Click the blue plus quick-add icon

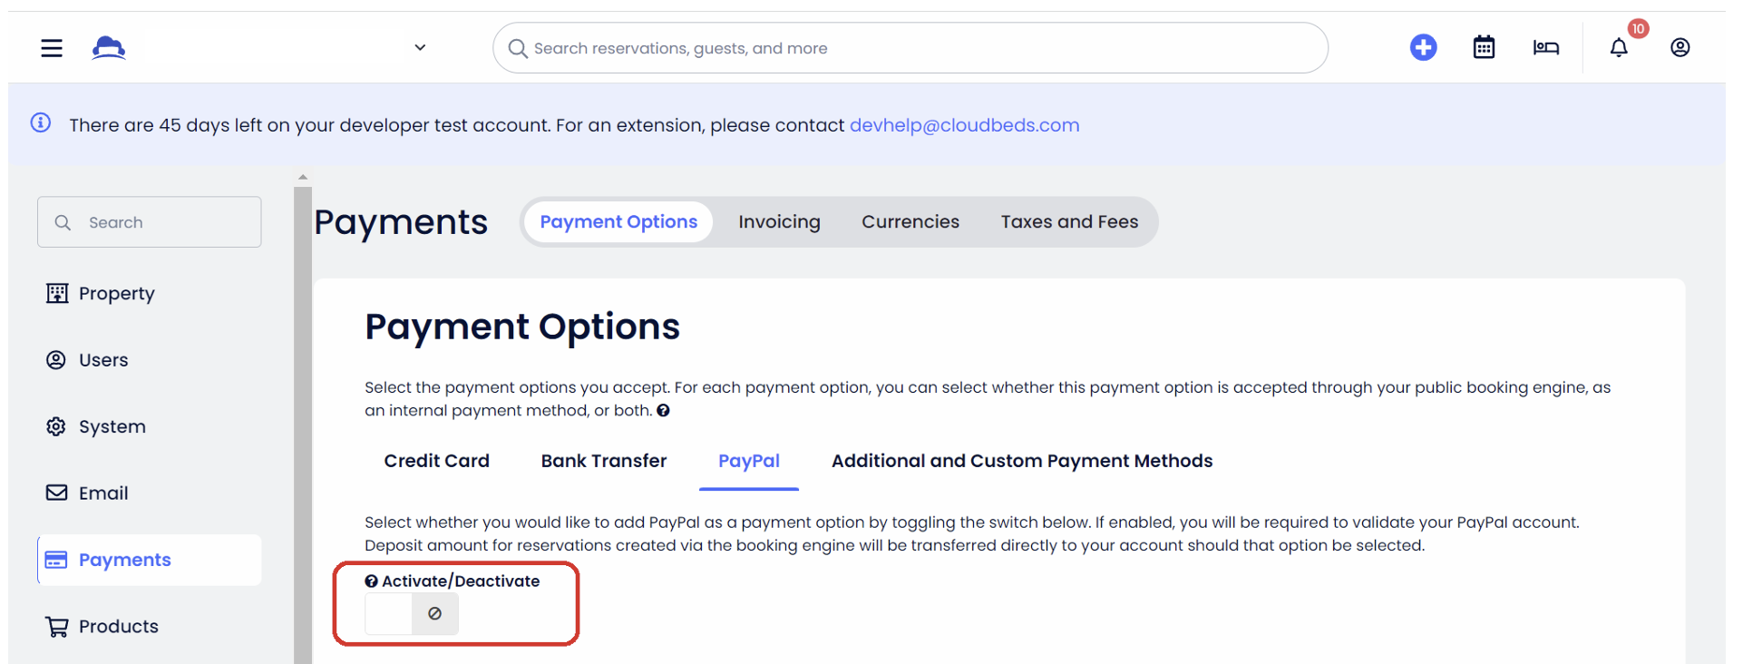point(1423,47)
